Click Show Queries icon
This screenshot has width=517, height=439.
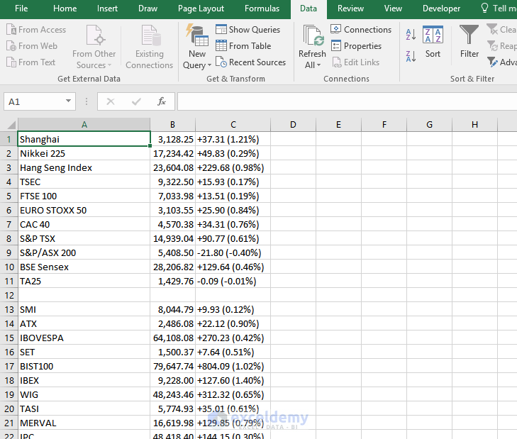click(x=221, y=29)
